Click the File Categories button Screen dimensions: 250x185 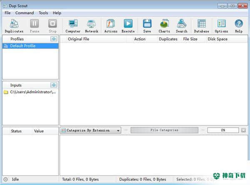tap(164, 130)
